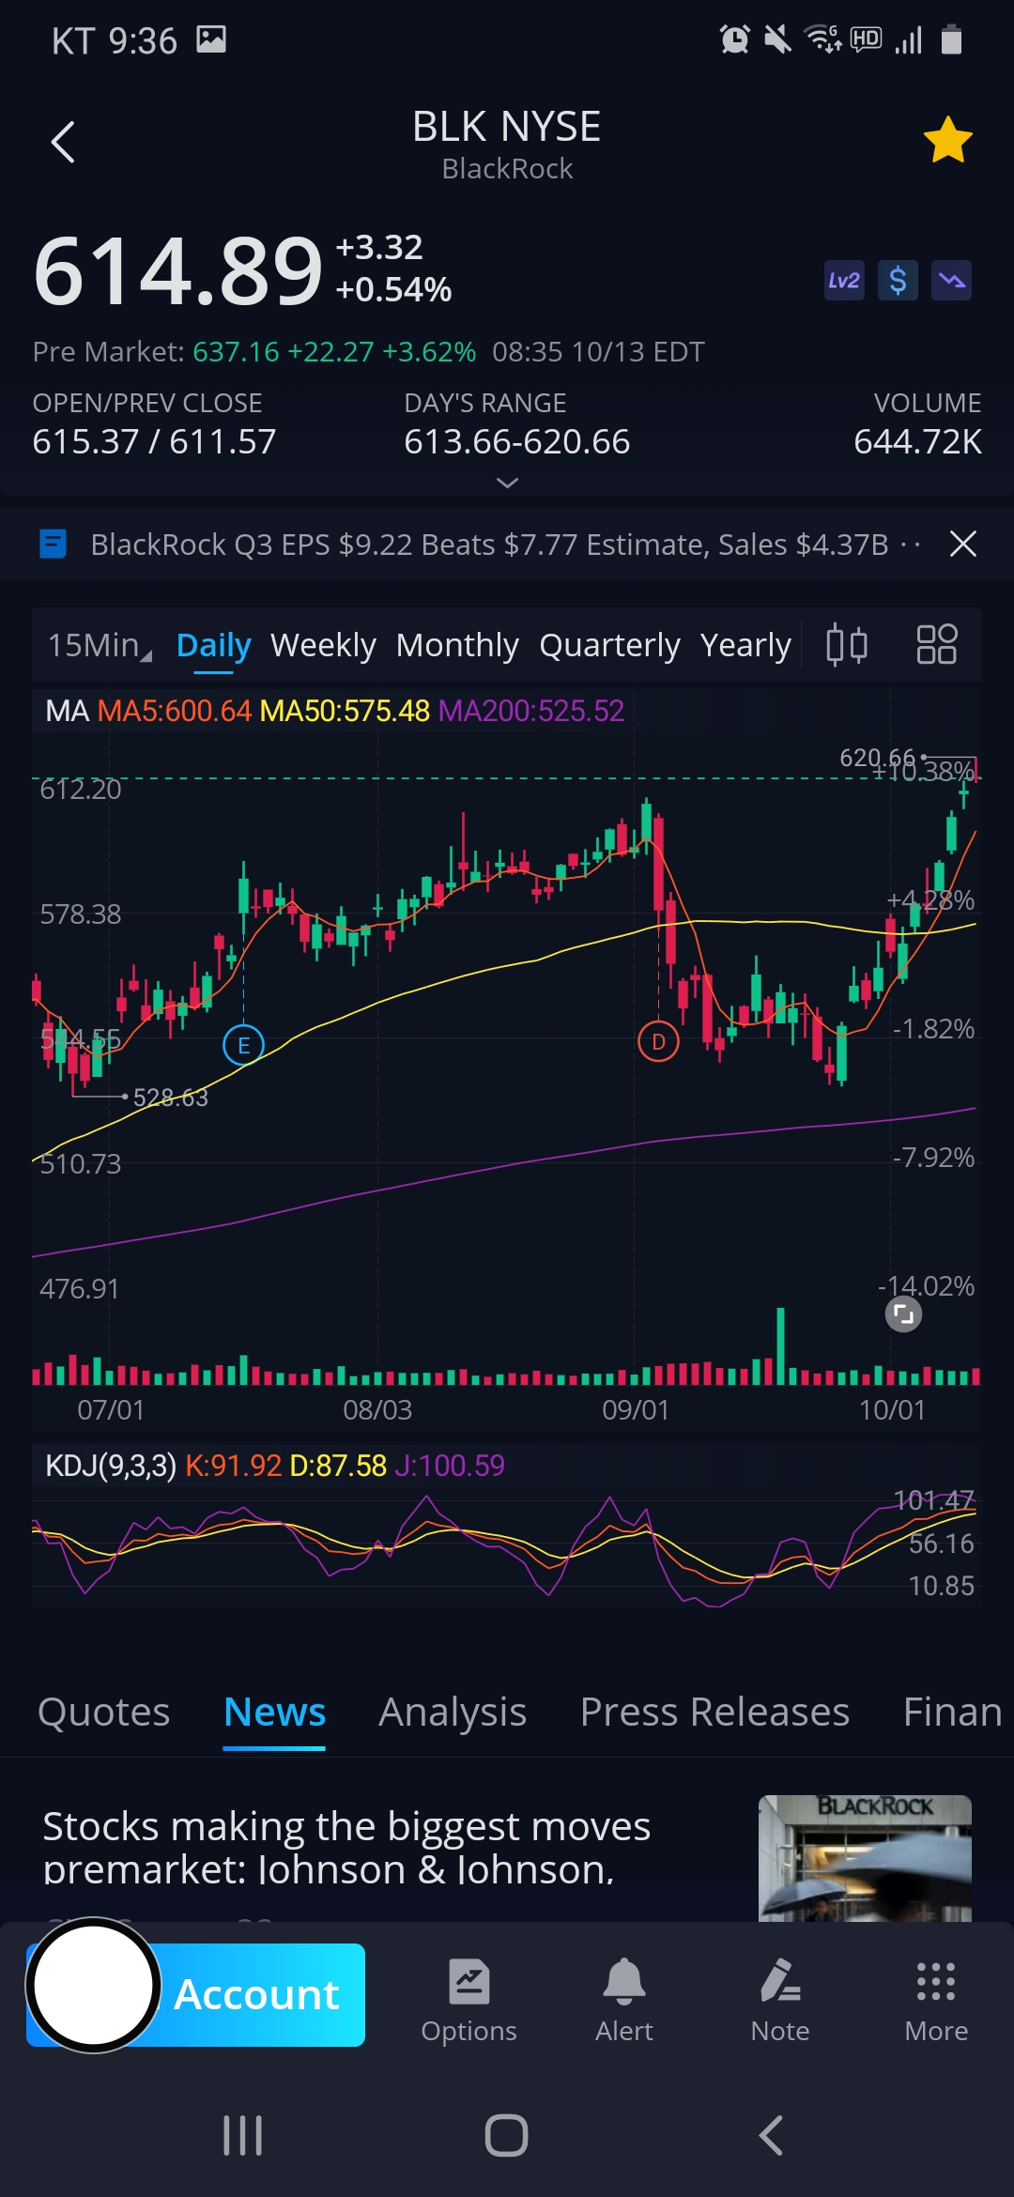
Task: Open Alert bell icon
Action: click(624, 2000)
